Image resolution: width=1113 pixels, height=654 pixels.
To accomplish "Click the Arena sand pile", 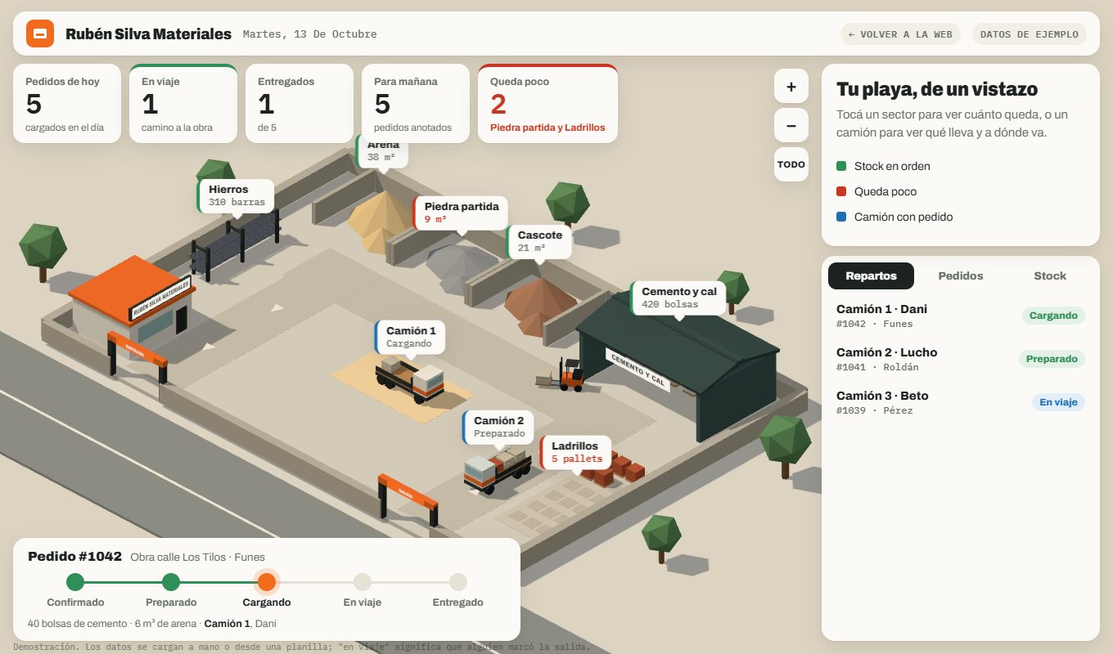I will point(381,216).
